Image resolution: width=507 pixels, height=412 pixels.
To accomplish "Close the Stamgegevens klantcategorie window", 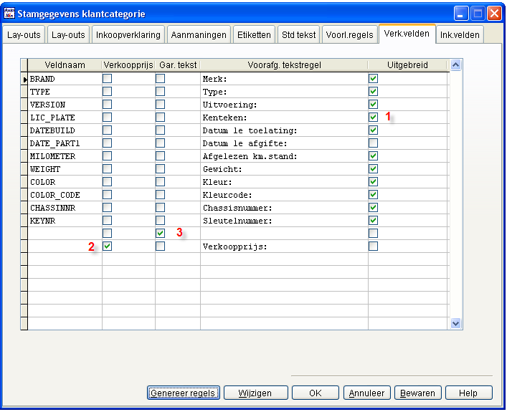I will pyautogui.click(x=494, y=14).
